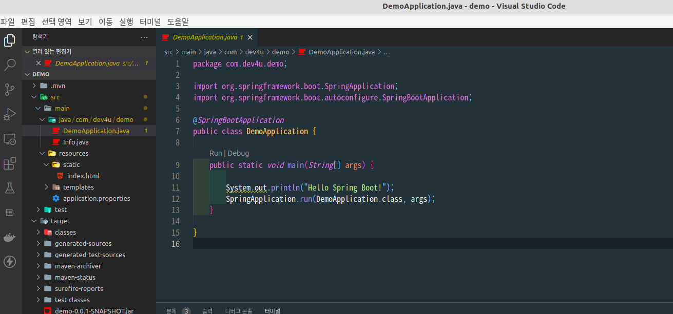The width and height of the screenshot is (673, 314).
Task: Switch to the 출력 panel tab
Action: point(207,310)
